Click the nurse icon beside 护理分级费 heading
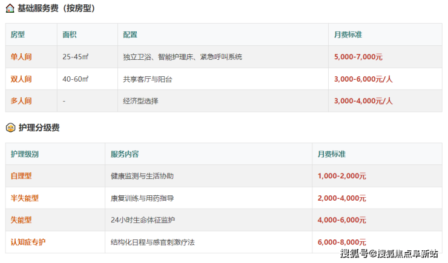 [x=10, y=128]
